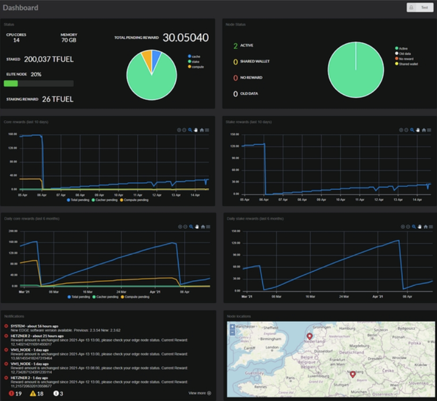This screenshot has width=437, height=401.
Task: Open View more notifications link
Action: (x=199, y=393)
